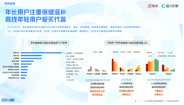Click the 植物精华 axis label under gender chart
The height and width of the screenshot is (105, 184).
click(x=105, y=74)
